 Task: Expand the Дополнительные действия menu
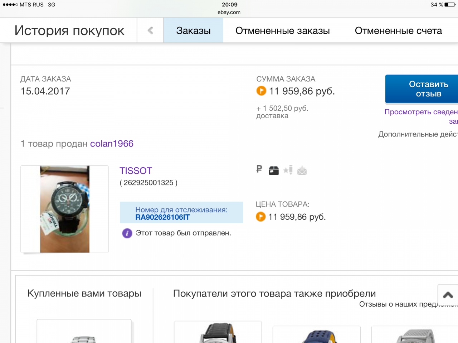[418, 134]
